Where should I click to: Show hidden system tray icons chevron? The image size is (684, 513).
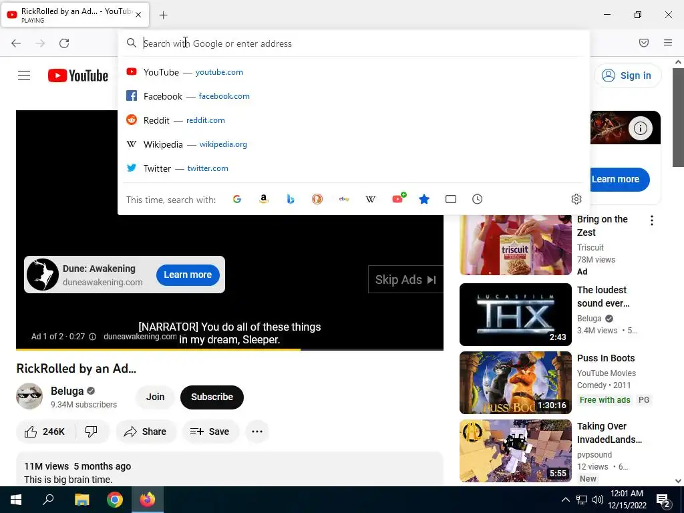[x=565, y=500]
